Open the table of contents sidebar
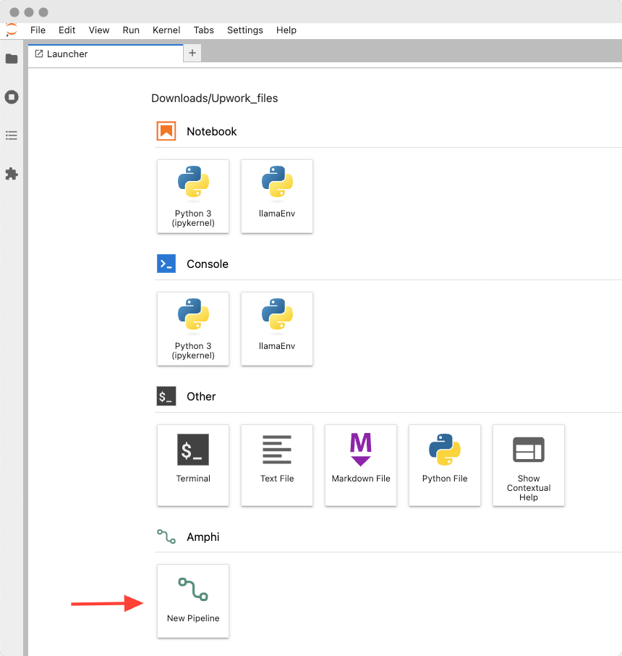This screenshot has height=656, width=622. (x=12, y=135)
